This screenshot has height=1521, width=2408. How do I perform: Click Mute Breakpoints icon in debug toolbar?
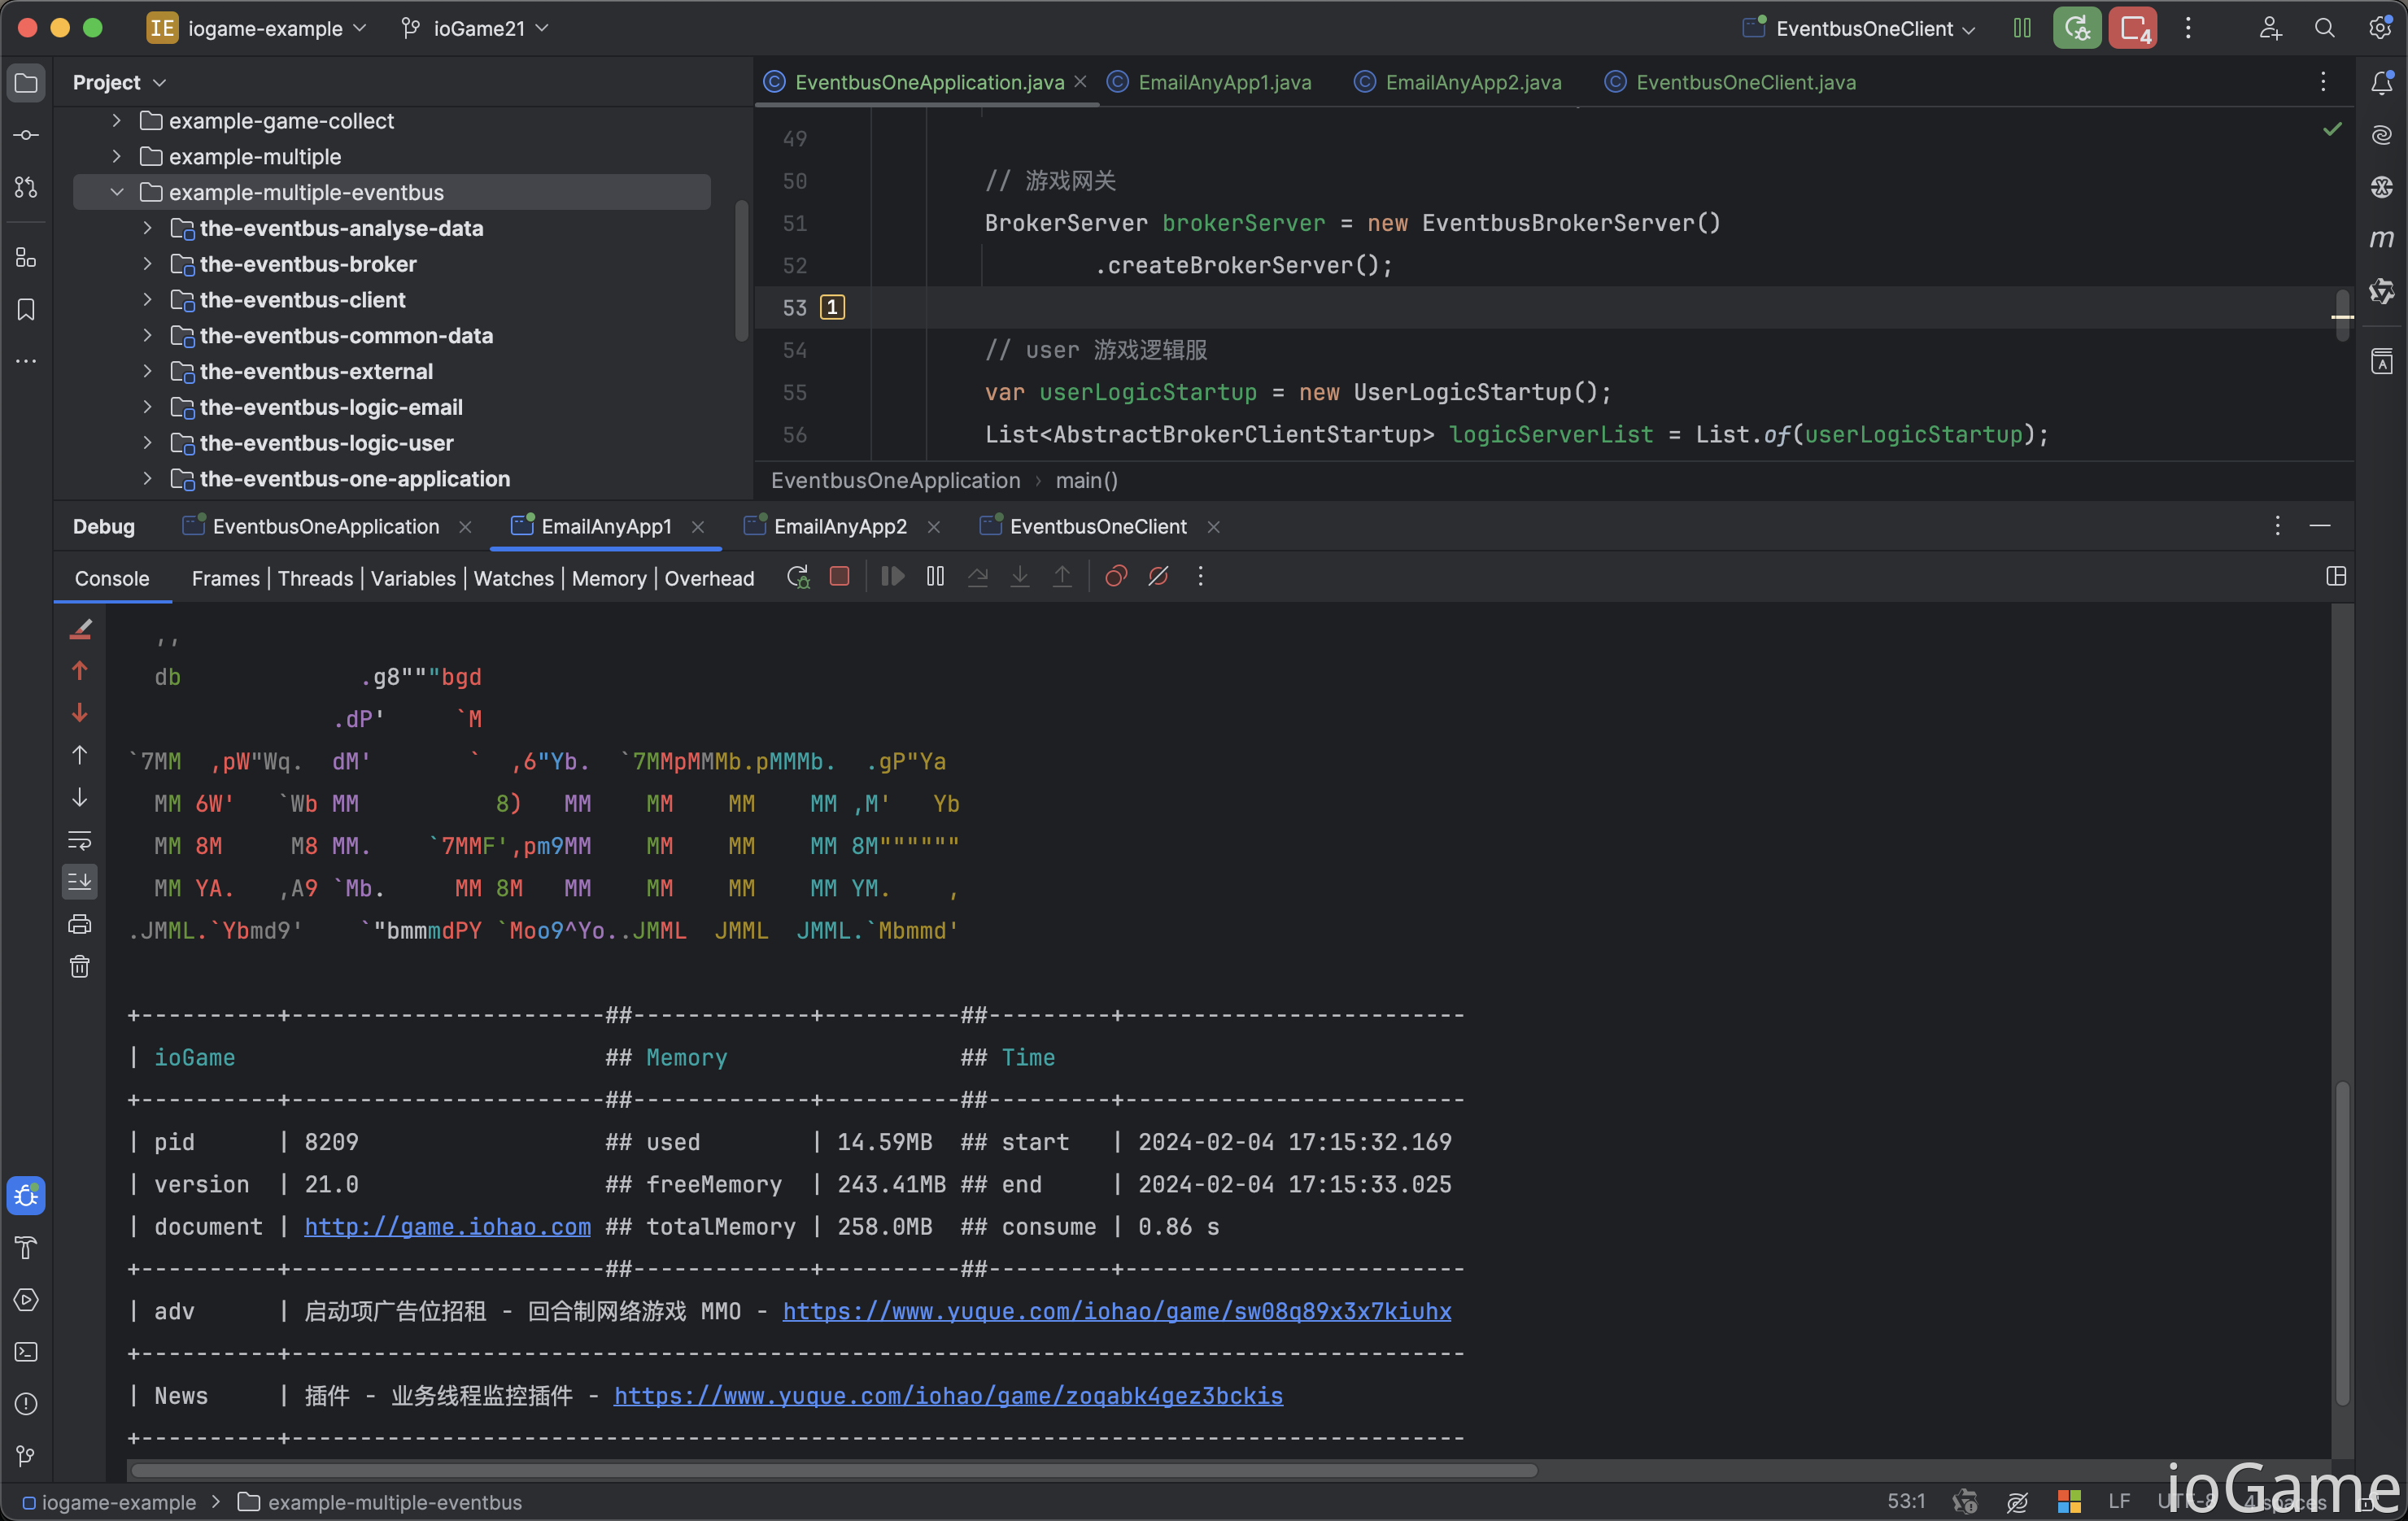[1158, 577]
